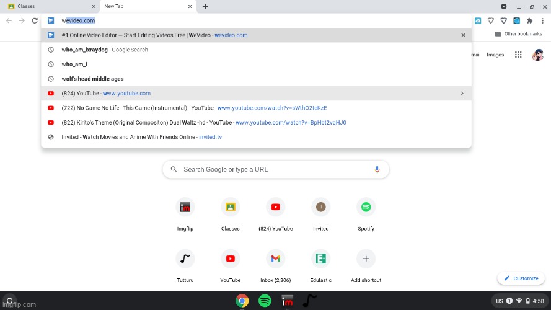Launch Chrome from the shelf

point(242,301)
